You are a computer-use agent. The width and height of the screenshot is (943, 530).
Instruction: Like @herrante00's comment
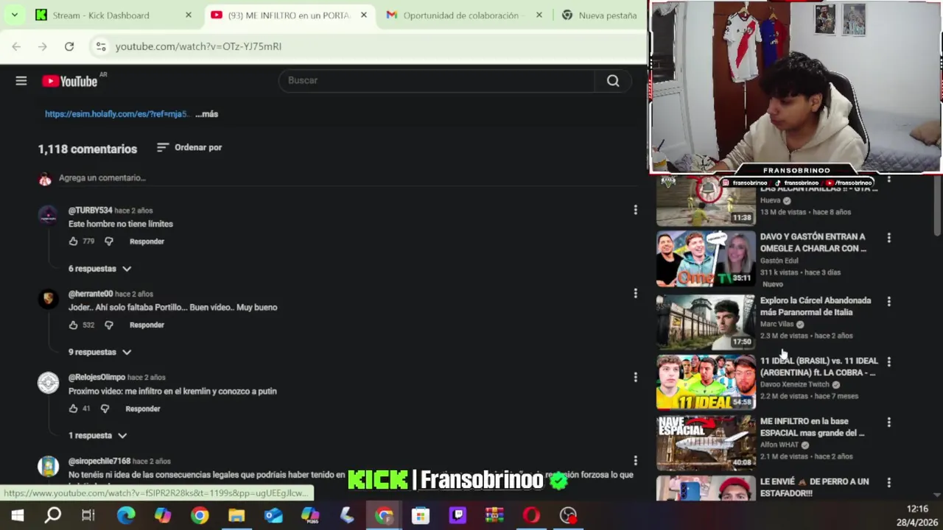coord(73,325)
